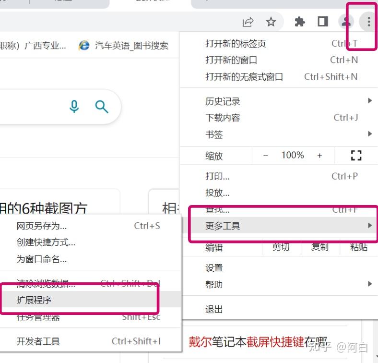The height and width of the screenshot is (363, 378).
Task: Select 创建快捷方式... in submenu
Action: pos(90,242)
